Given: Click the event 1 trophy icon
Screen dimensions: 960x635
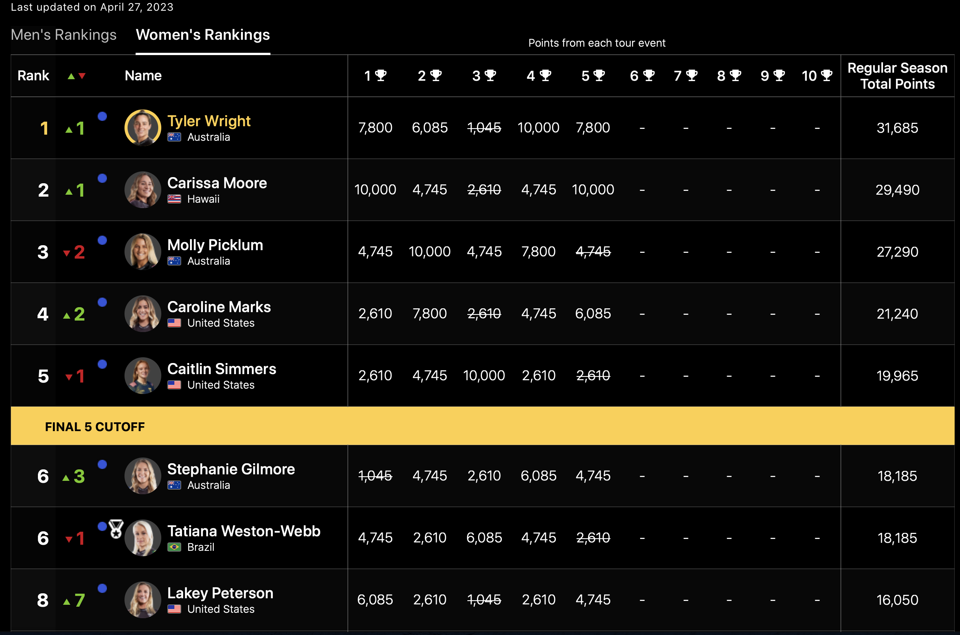Looking at the screenshot, I should pos(380,75).
